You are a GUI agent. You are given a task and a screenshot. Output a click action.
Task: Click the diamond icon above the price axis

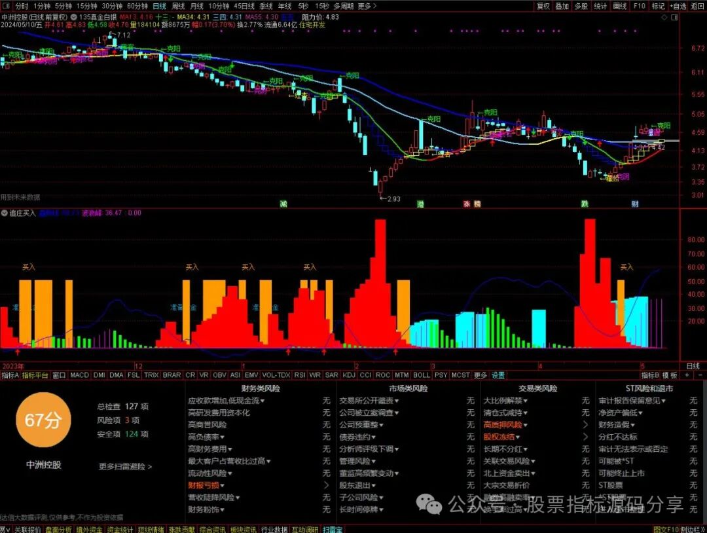coord(664,17)
